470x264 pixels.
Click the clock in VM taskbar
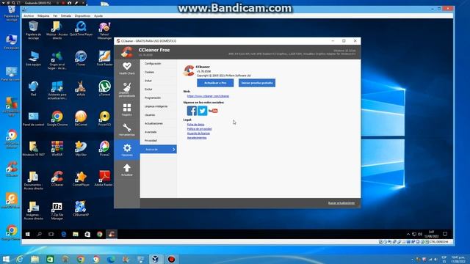tap(431, 234)
